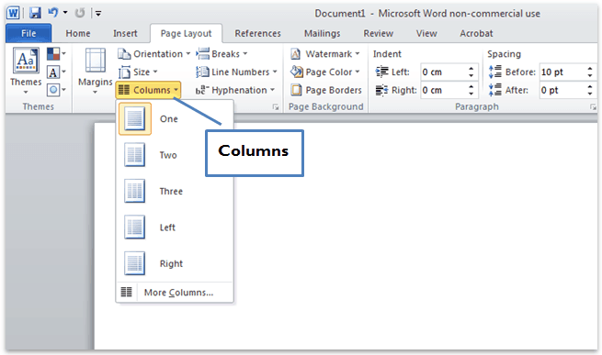The height and width of the screenshot is (355, 602).
Task: Decrease the Spacing After value
Action: [x=590, y=94]
